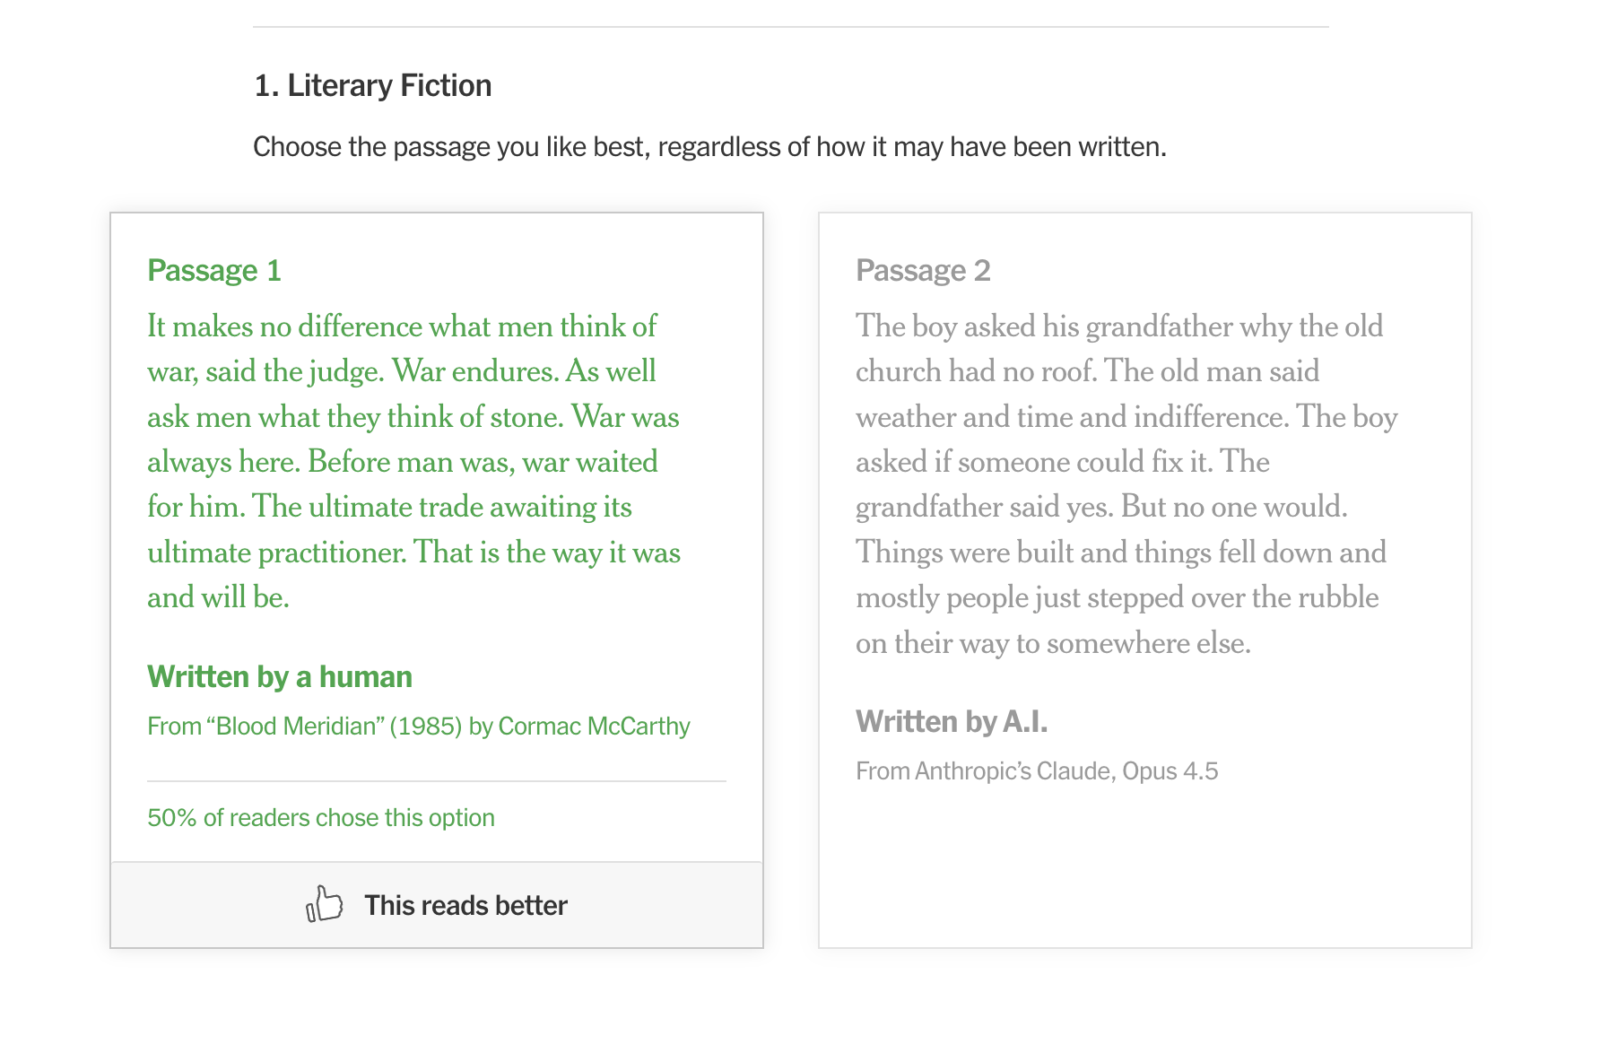The height and width of the screenshot is (1053, 1609).
Task: Click the Blood Meridian source attribution
Action: coord(419,726)
